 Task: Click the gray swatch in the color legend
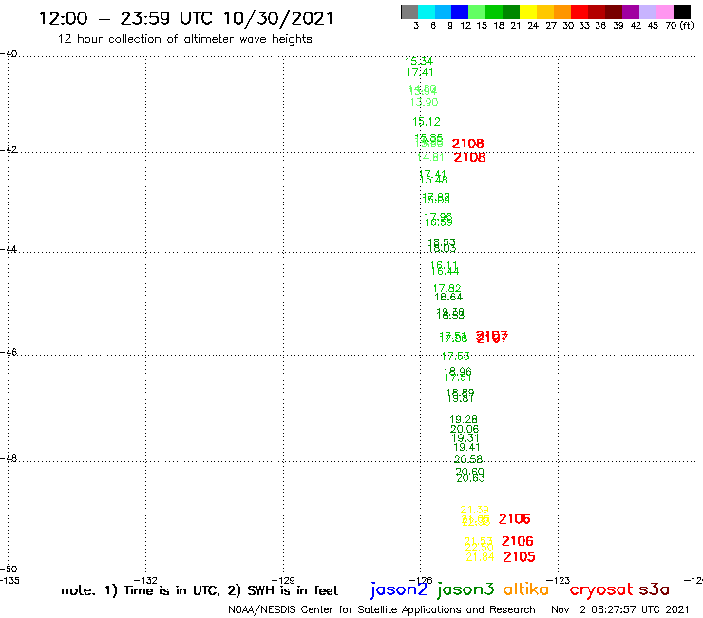[x=409, y=11]
